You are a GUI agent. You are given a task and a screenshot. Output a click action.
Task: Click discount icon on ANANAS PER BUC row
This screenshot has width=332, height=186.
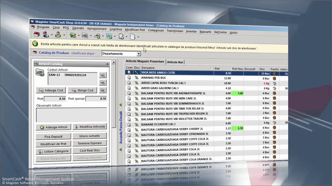[x=136, y=78]
